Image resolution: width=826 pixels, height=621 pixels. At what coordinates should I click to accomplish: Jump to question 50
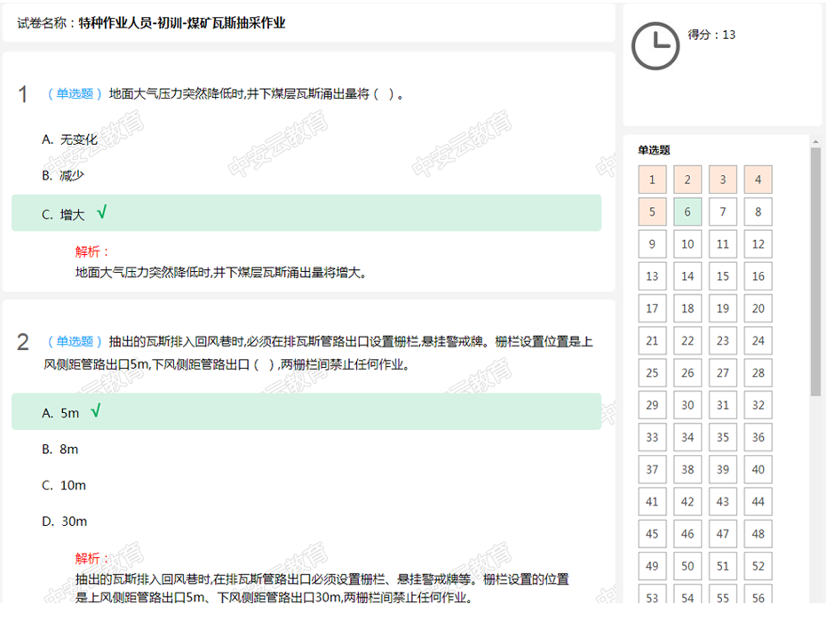pos(687,566)
